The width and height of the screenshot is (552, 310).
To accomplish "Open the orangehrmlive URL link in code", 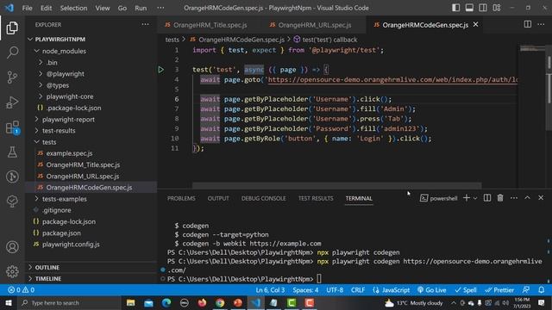I will point(392,80).
